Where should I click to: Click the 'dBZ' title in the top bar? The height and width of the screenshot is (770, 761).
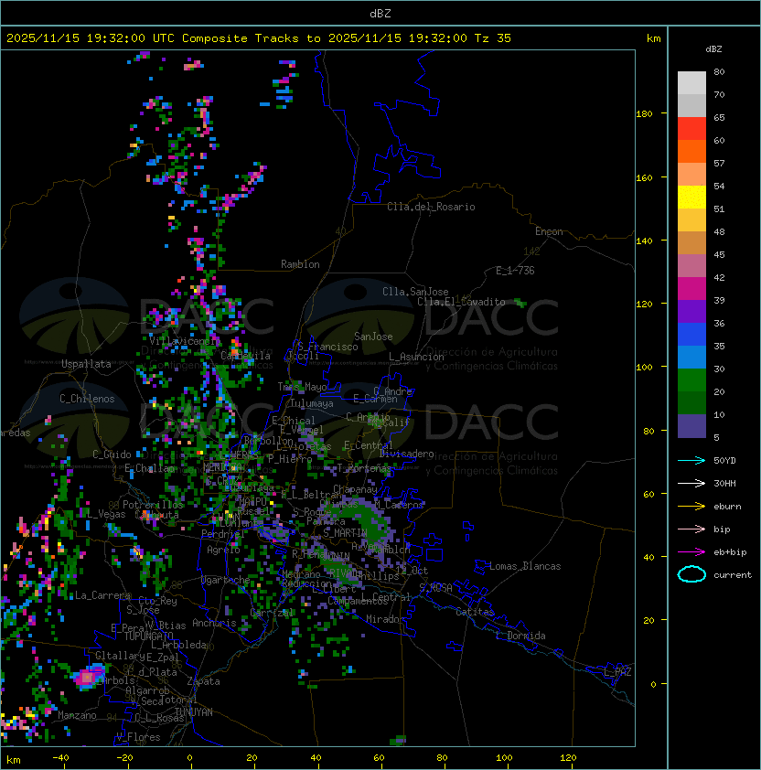380,14
